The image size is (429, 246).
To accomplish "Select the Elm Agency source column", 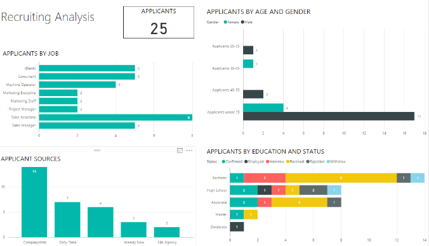I will (x=167, y=232).
